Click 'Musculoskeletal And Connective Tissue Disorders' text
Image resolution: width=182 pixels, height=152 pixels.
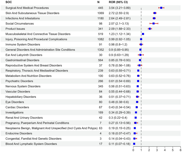[38, 34]
